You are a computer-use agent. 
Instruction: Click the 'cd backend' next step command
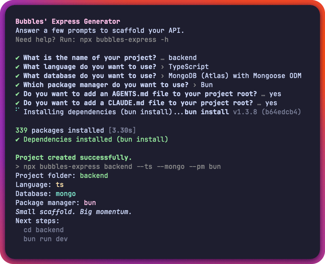tap(44, 230)
